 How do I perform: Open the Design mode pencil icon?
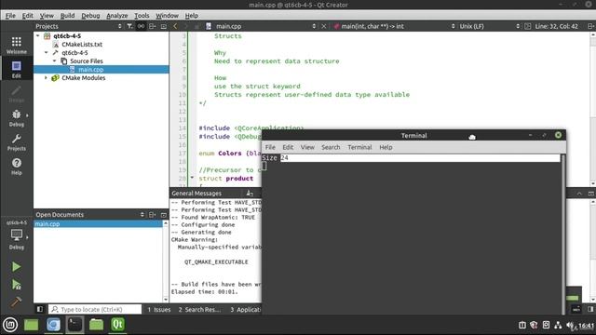17,93
